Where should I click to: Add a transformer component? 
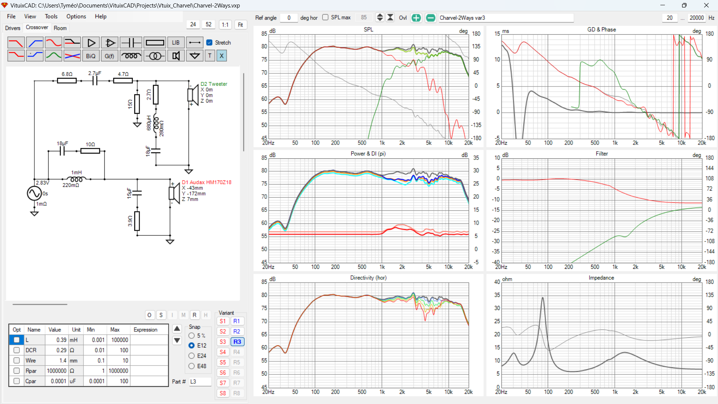point(155,56)
